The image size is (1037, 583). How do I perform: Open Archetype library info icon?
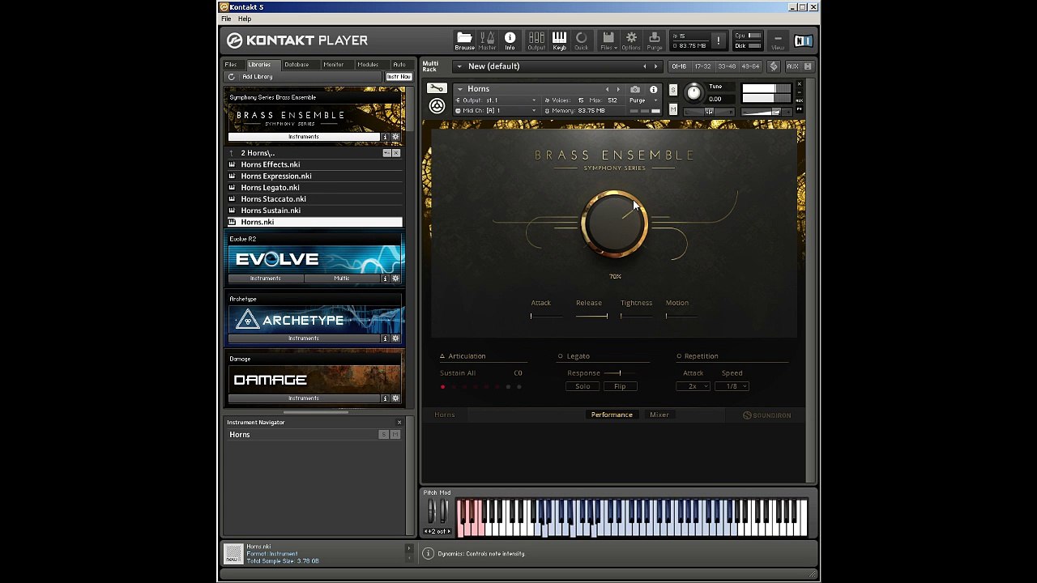coord(386,338)
